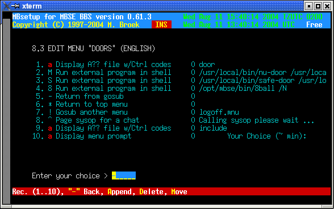Click the Free status label top right

coord(314,25)
